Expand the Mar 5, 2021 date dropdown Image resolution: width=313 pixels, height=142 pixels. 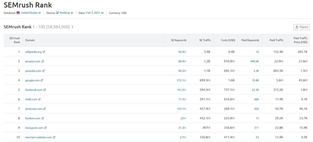(95, 13)
